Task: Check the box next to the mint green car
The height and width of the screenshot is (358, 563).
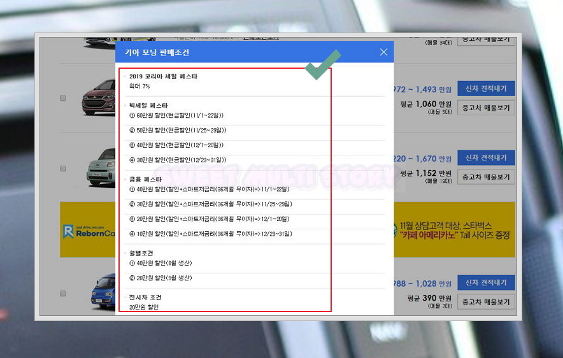Action: click(x=63, y=168)
